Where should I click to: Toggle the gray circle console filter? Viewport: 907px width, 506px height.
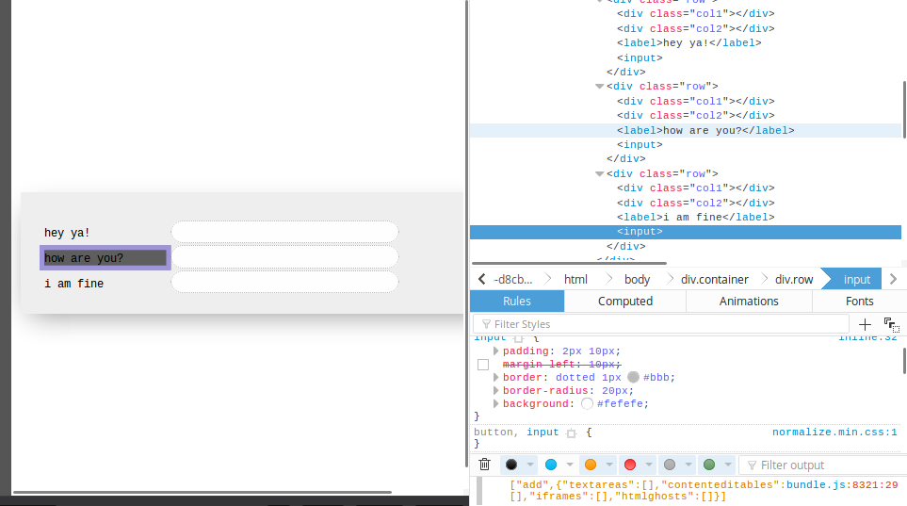coord(670,465)
